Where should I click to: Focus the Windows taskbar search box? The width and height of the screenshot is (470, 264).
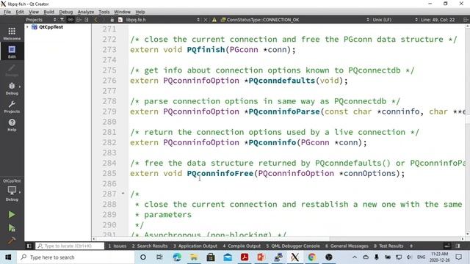click(x=75, y=257)
